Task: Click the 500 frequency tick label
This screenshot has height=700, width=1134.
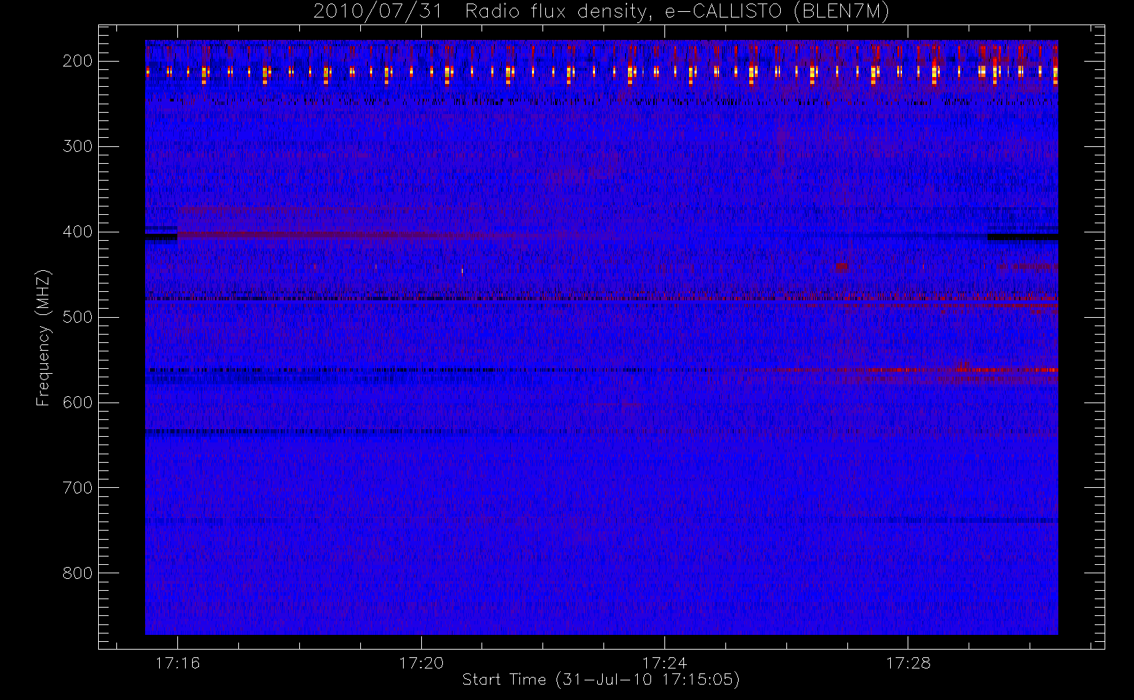Action: pos(78,317)
